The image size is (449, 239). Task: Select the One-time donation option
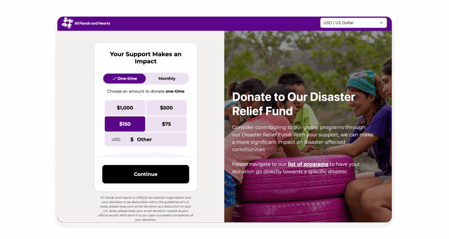(x=125, y=78)
